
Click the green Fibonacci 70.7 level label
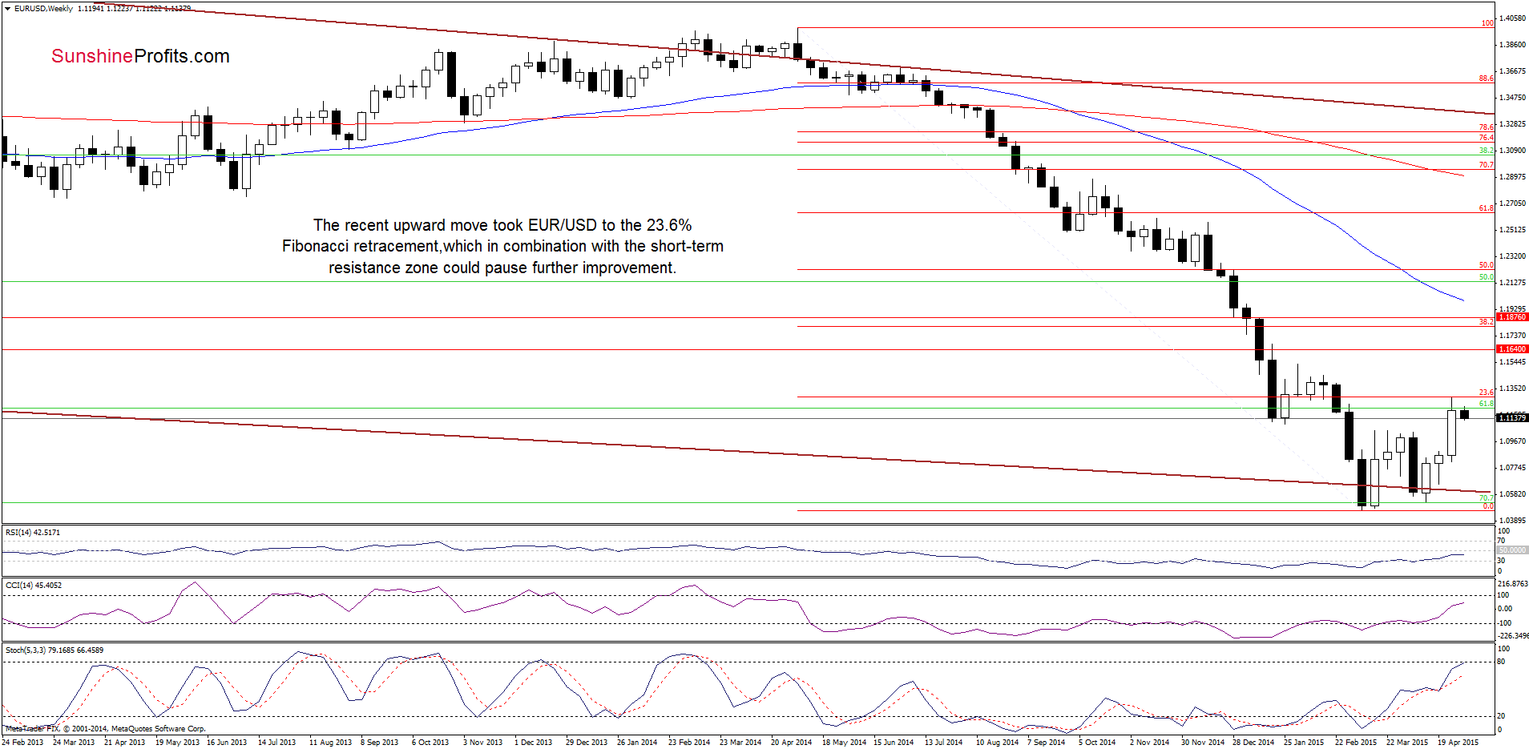(1487, 498)
